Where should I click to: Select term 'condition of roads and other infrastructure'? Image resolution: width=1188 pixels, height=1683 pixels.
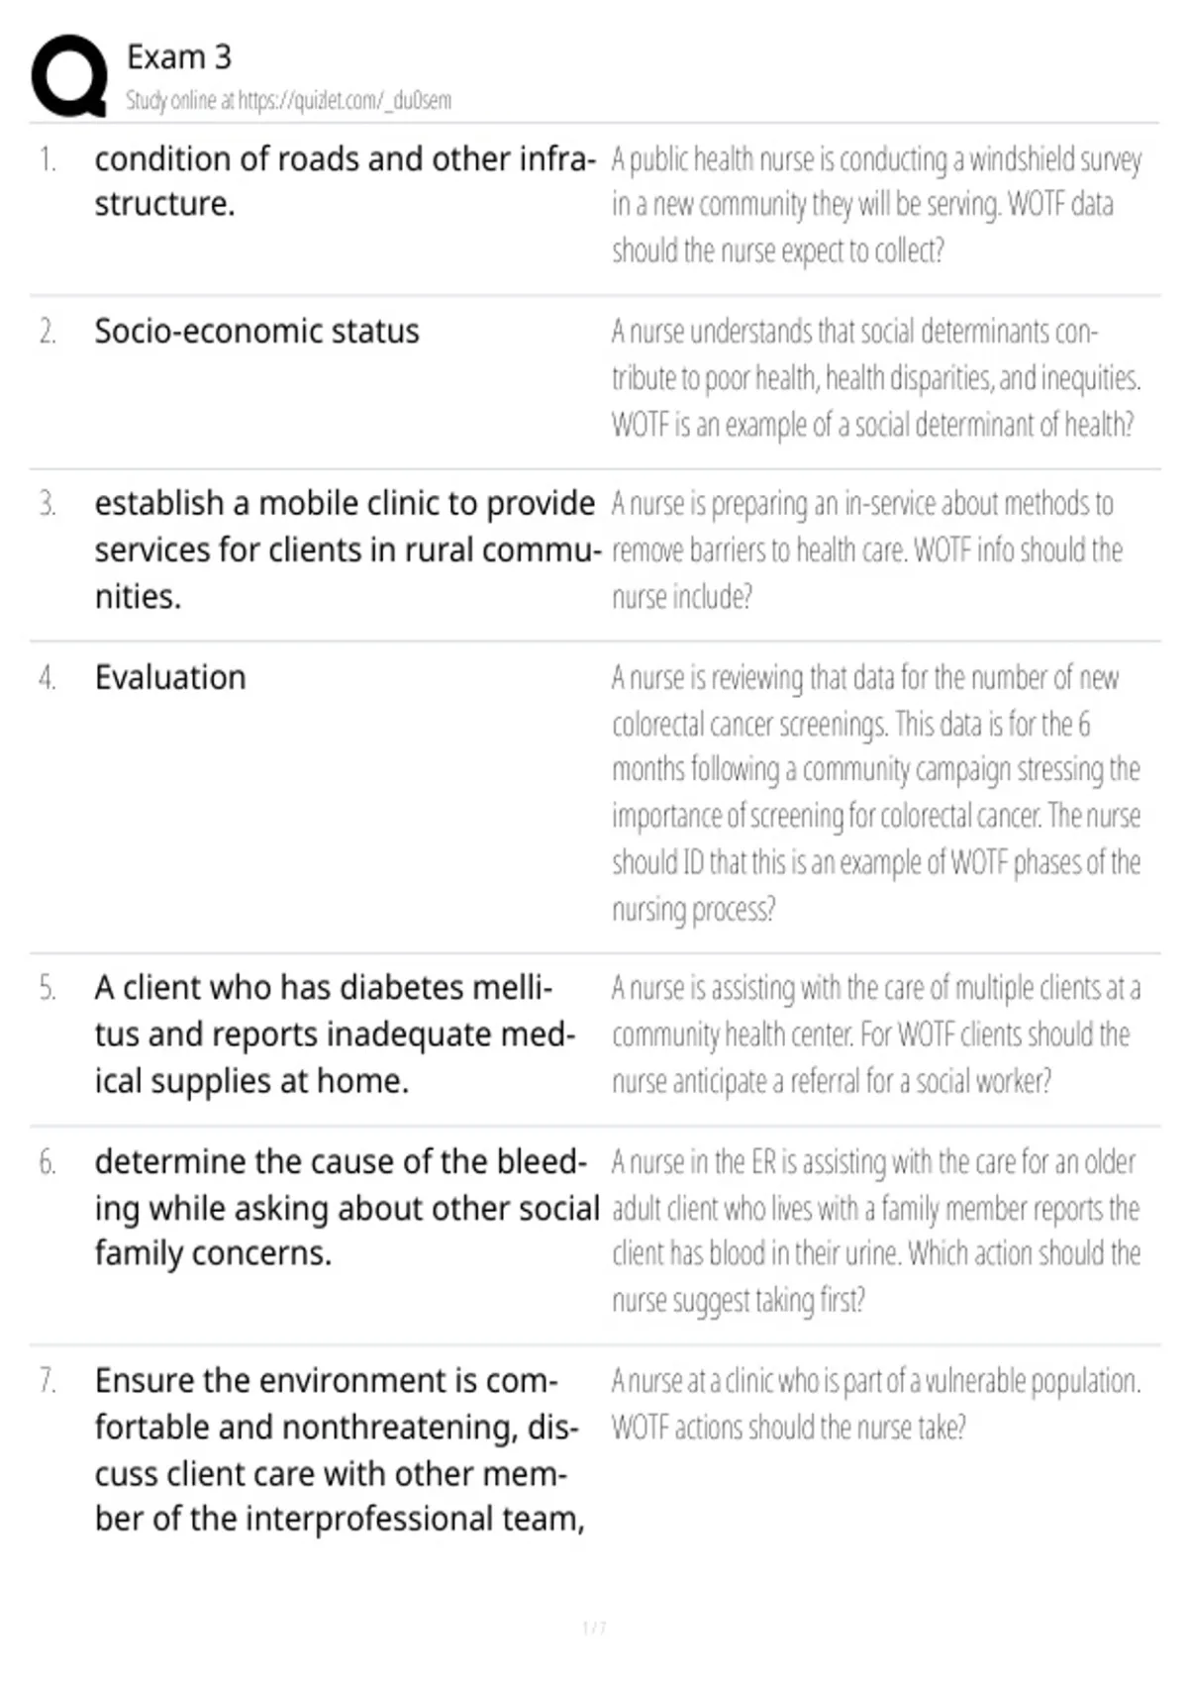[345, 181]
